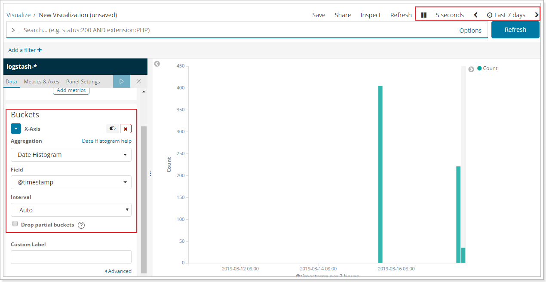Screen dimensions: 546x282
Task: Click the Buckets section heading
Action: coord(25,115)
